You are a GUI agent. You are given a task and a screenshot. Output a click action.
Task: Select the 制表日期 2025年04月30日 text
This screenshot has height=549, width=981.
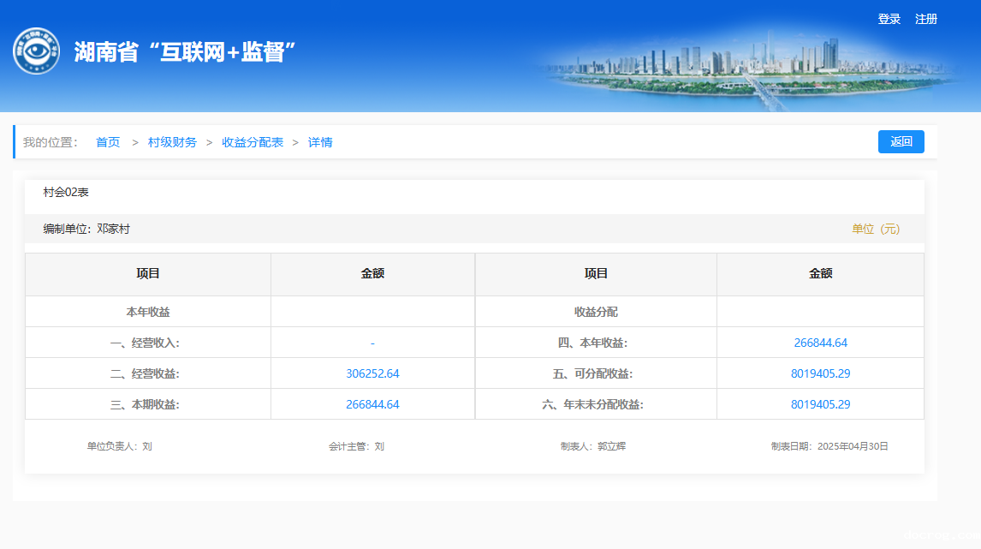pos(829,446)
